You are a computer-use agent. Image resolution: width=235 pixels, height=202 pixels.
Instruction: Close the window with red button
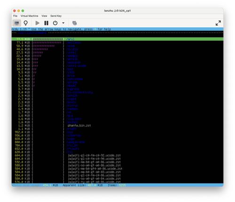[15, 11]
